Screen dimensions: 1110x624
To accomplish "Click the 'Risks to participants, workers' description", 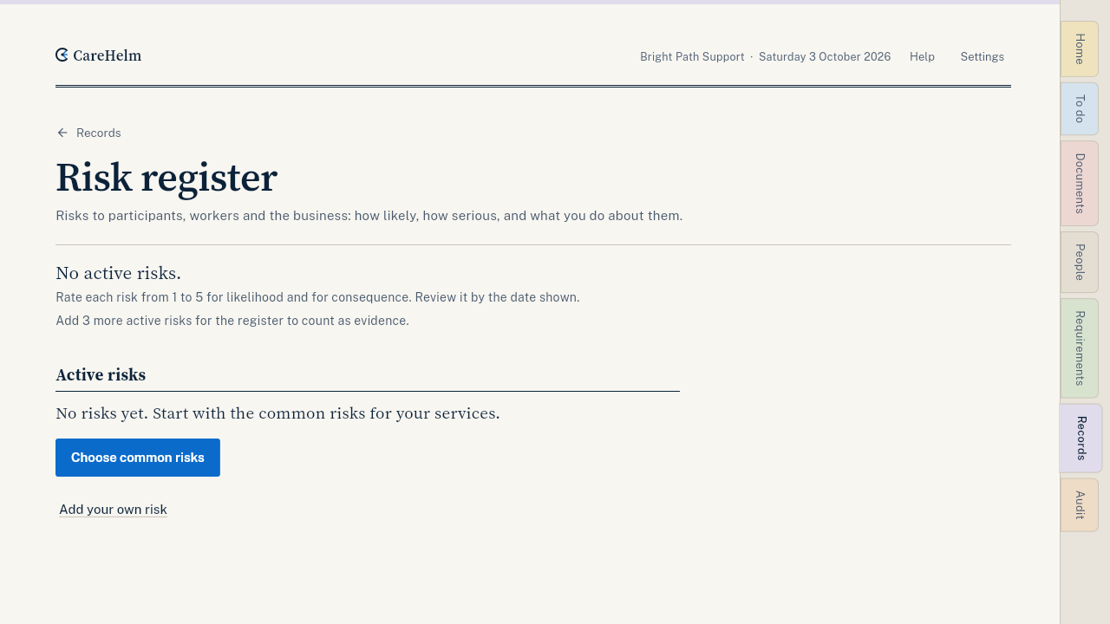I will [369, 216].
